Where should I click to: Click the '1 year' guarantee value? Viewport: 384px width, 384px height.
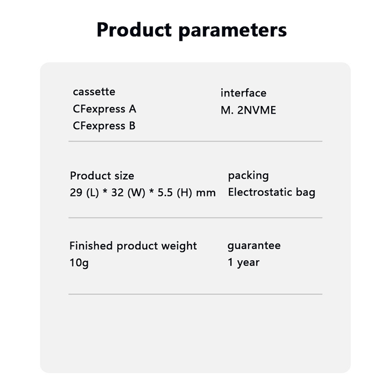[243, 263]
